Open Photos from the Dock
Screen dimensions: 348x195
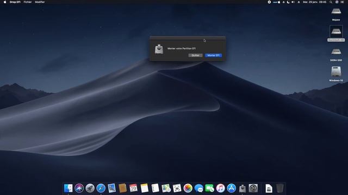point(188,188)
